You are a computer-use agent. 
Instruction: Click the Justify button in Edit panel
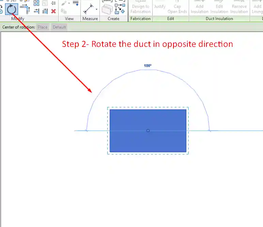[160, 7]
